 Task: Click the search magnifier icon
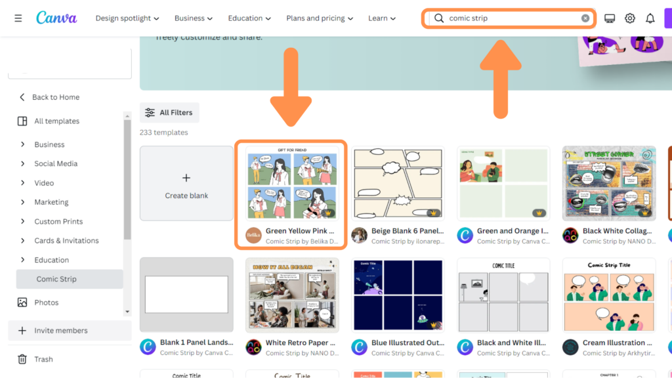(x=439, y=18)
